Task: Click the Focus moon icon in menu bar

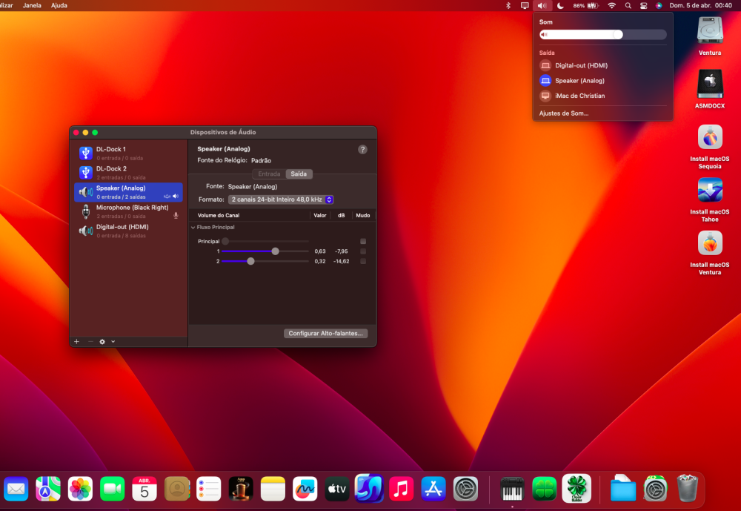Action: (x=560, y=6)
